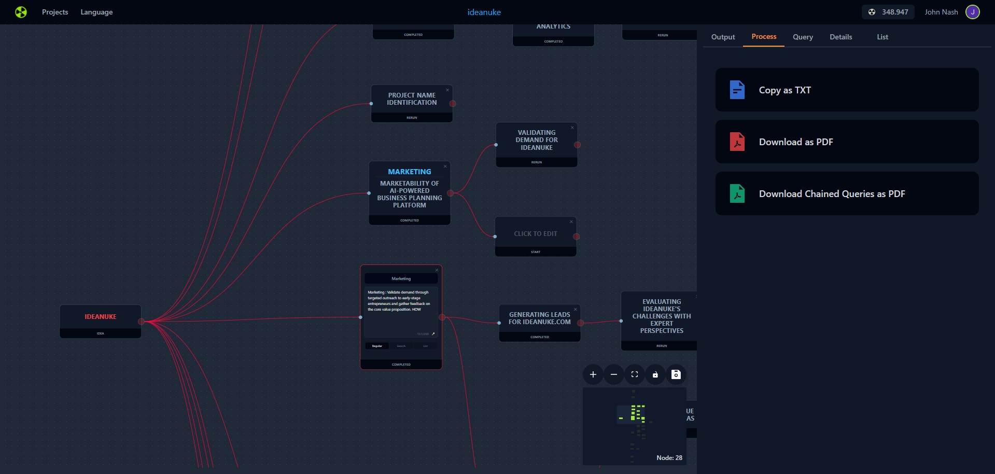Click output handle of Click to Edit node
Screen dimensions: 995x474
tap(576, 236)
